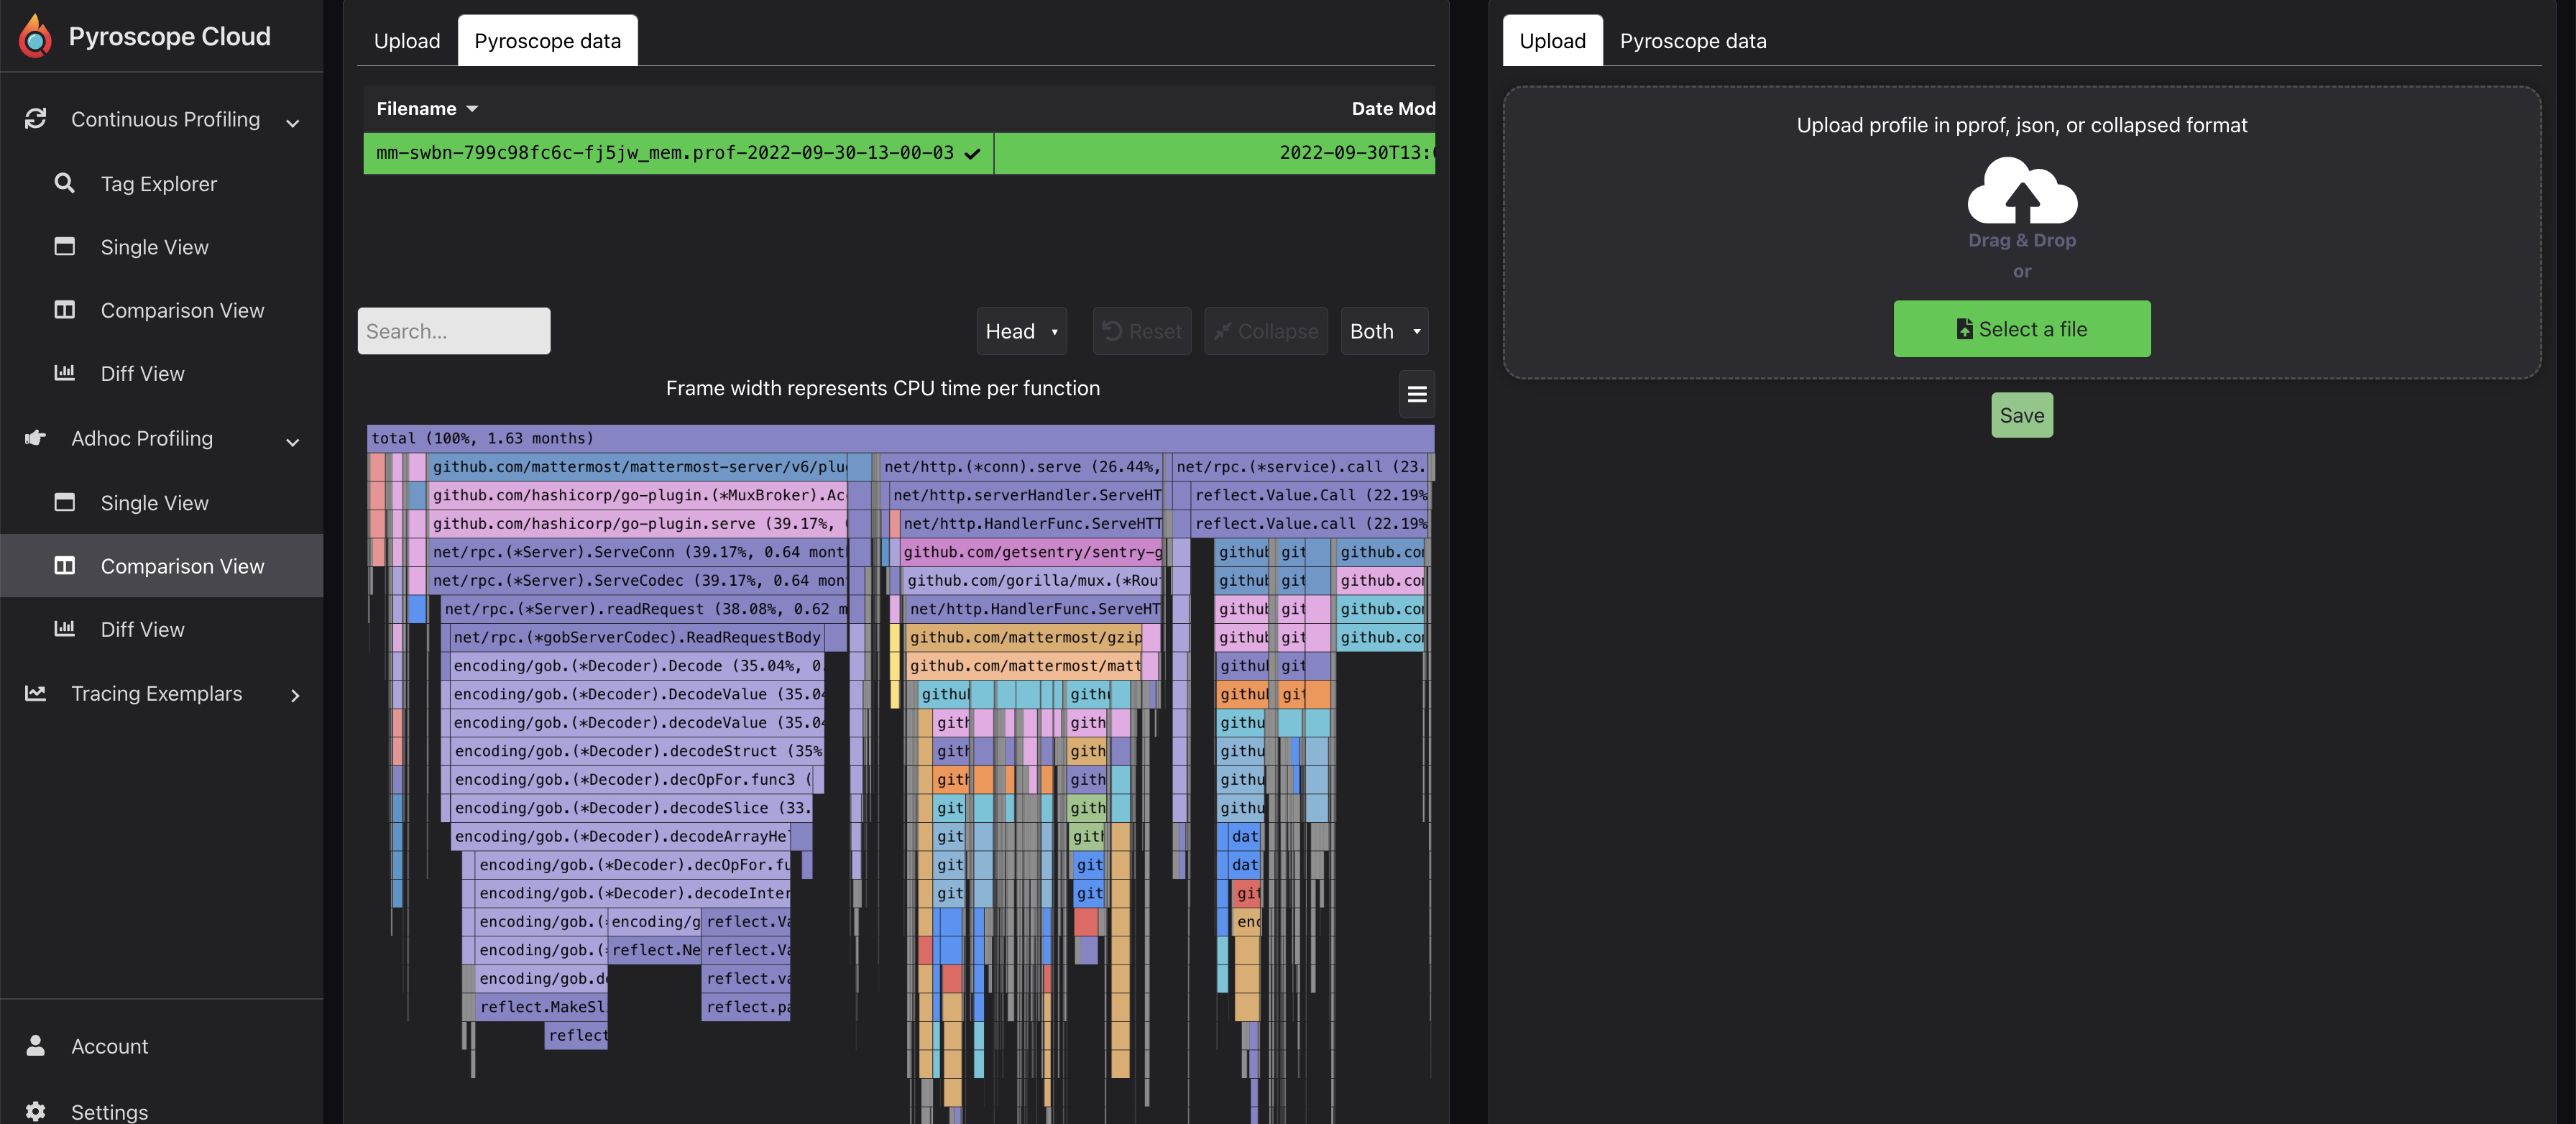This screenshot has width=2576, height=1124.
Task: Click the columns icon beside Comparison View under Continuous Profiling
Action: [64, 310]
